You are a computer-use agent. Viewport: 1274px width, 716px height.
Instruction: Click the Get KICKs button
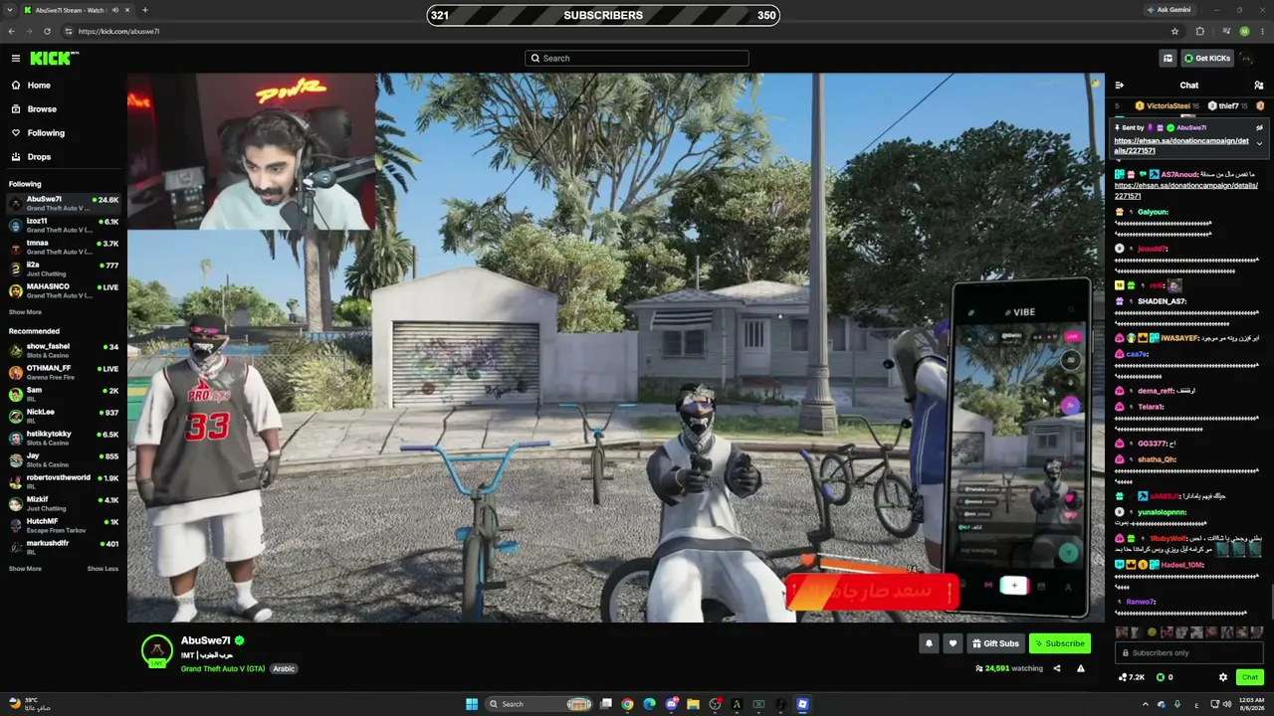[1207, 58]
